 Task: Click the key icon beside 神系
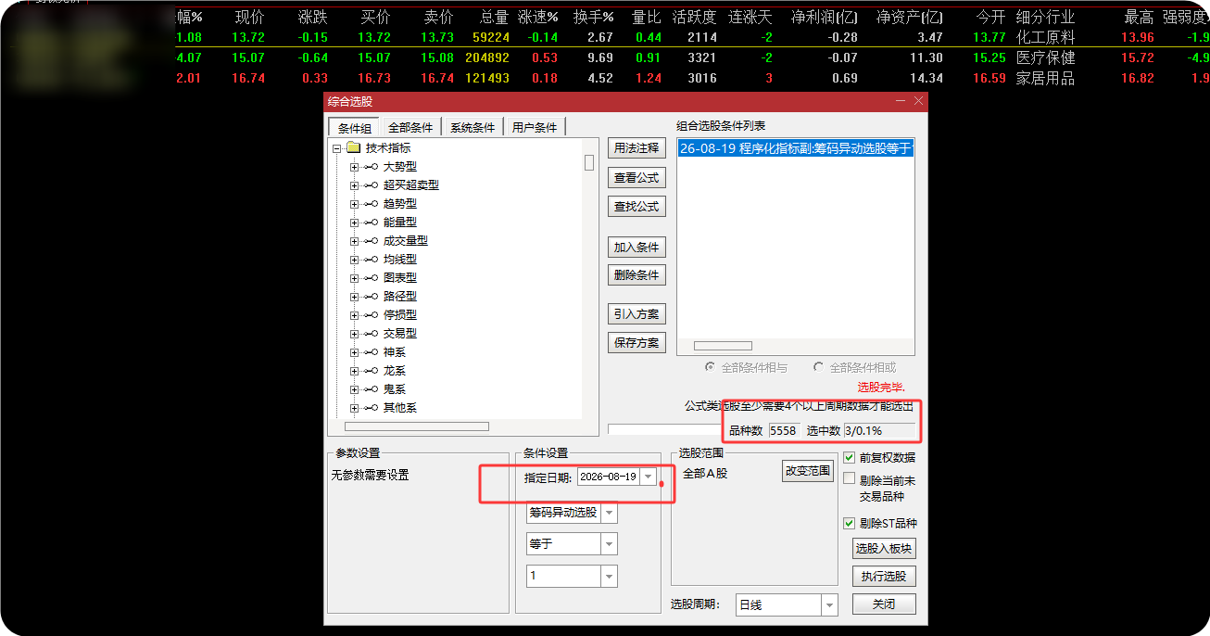pos(371,352)
